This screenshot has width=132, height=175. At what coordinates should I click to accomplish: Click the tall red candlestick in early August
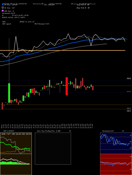[x=67, y=86]
